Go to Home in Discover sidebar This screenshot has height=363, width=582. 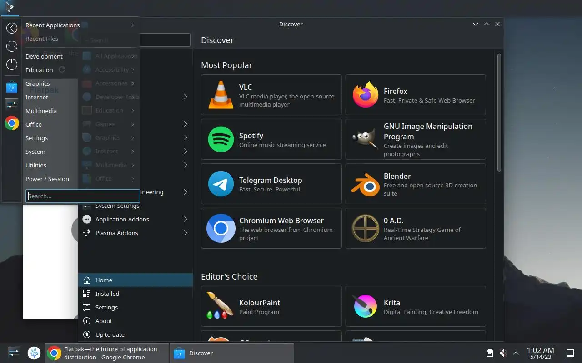135,280
